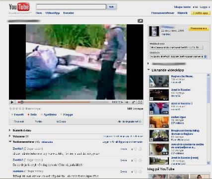Open the Kanaler tab
The width and height of the screenshot is (212, 179).
(x=69, y=13)
